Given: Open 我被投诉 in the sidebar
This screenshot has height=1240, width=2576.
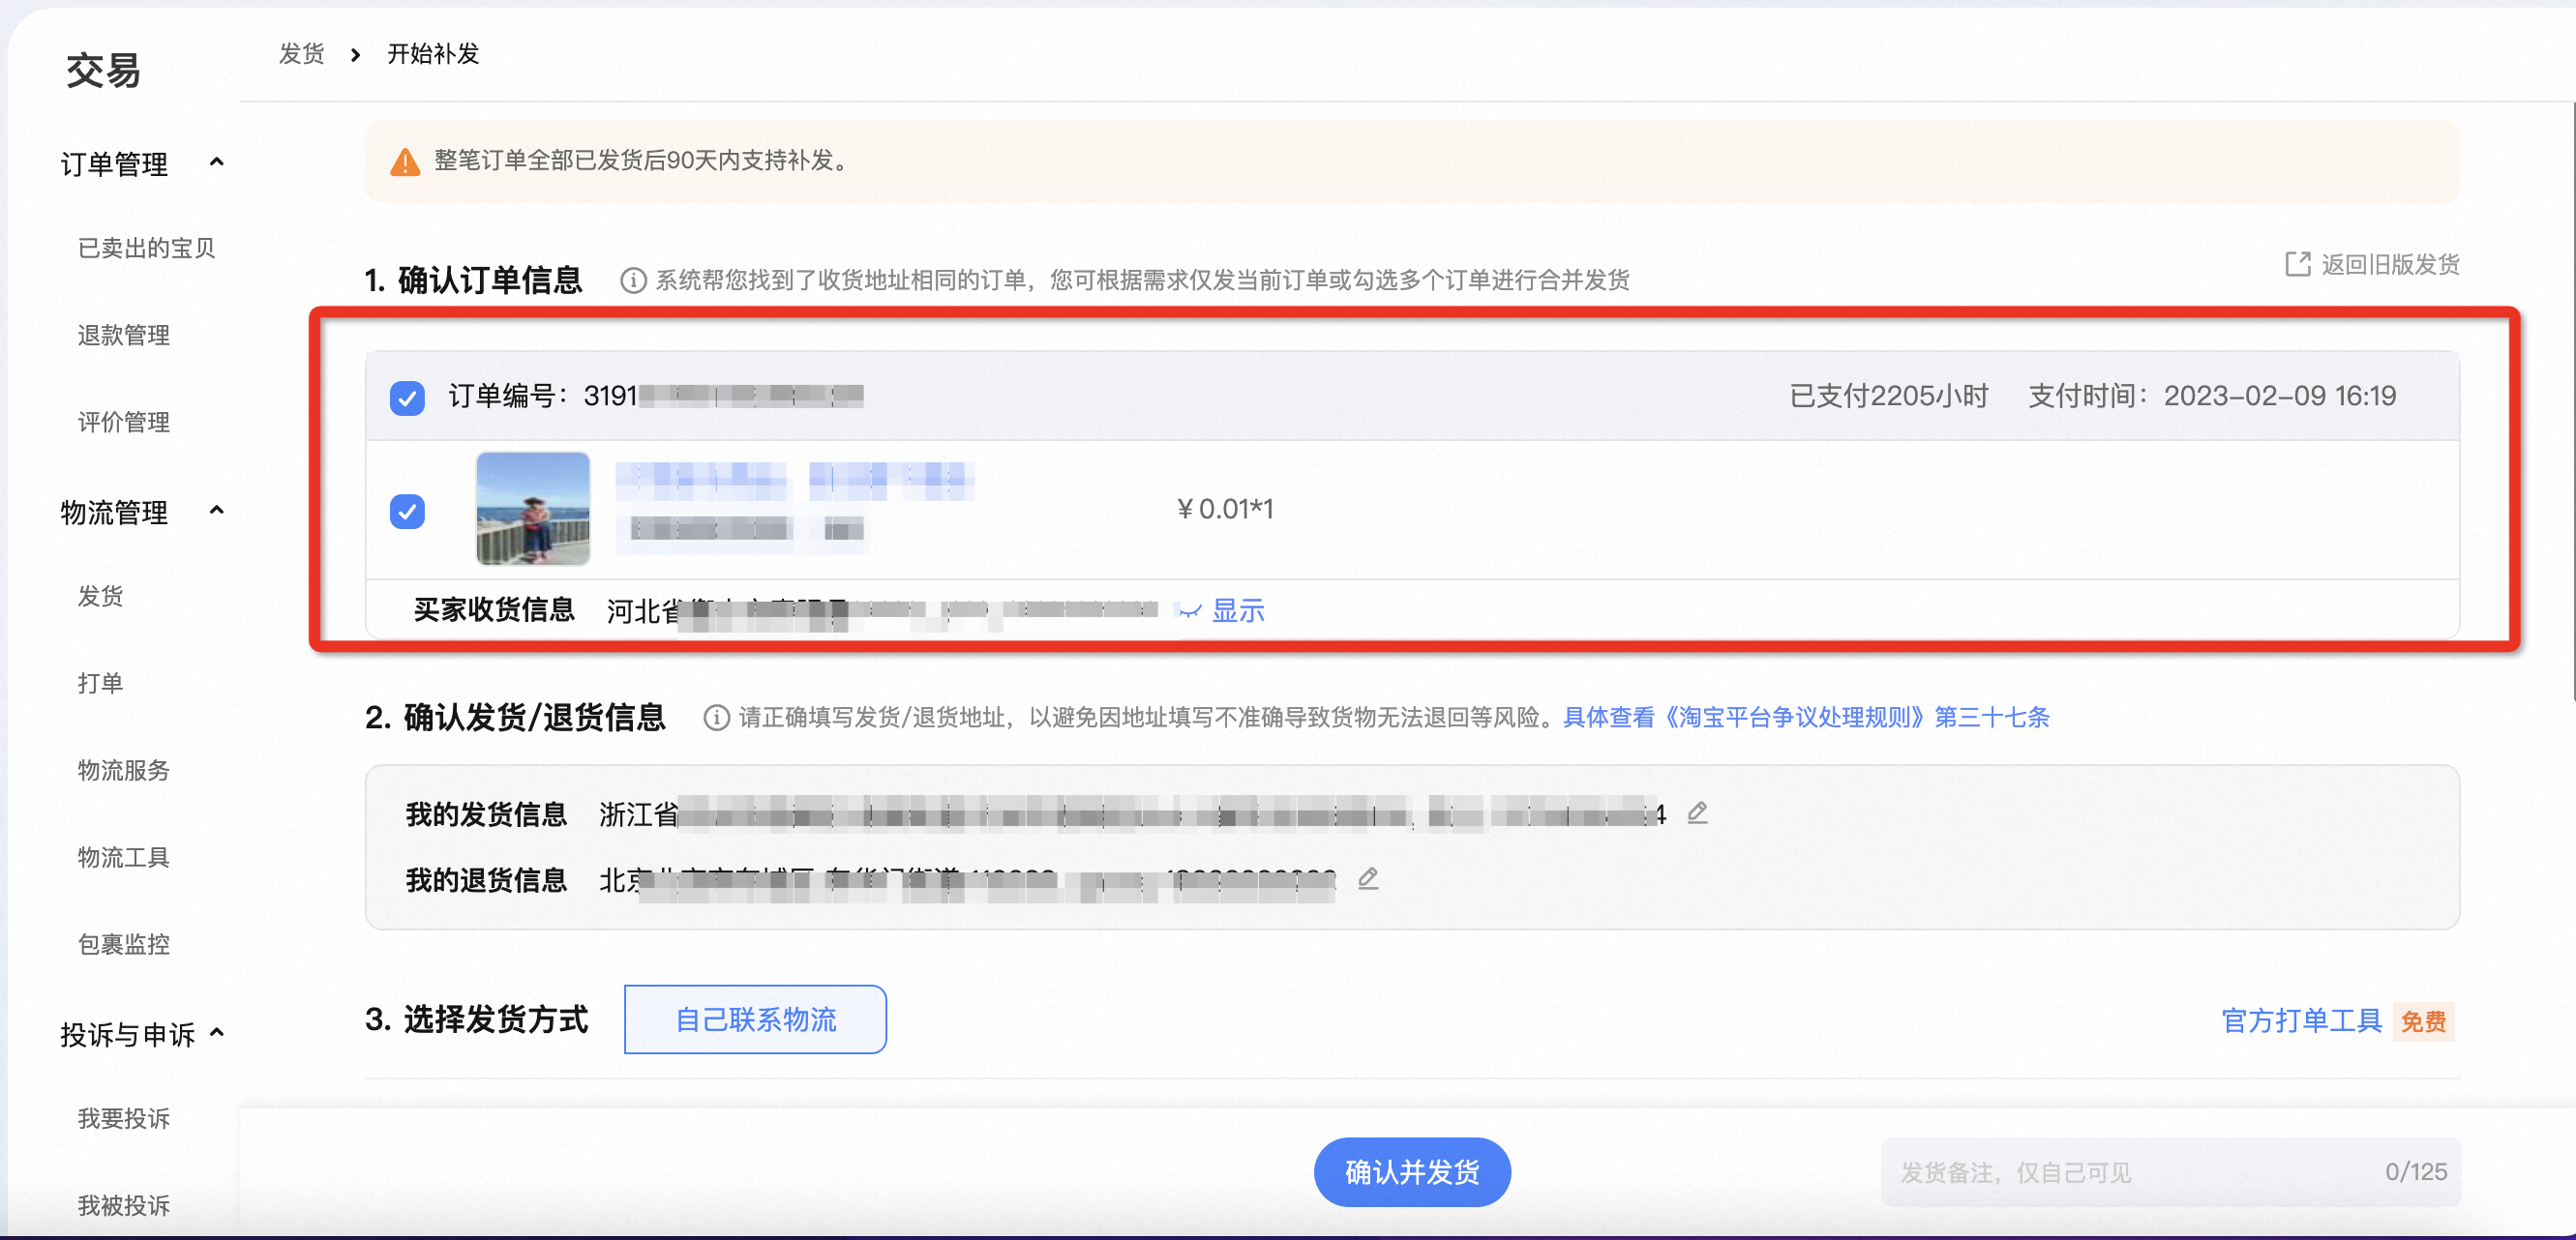Looking at the screenshot, I should [124, 1206].
